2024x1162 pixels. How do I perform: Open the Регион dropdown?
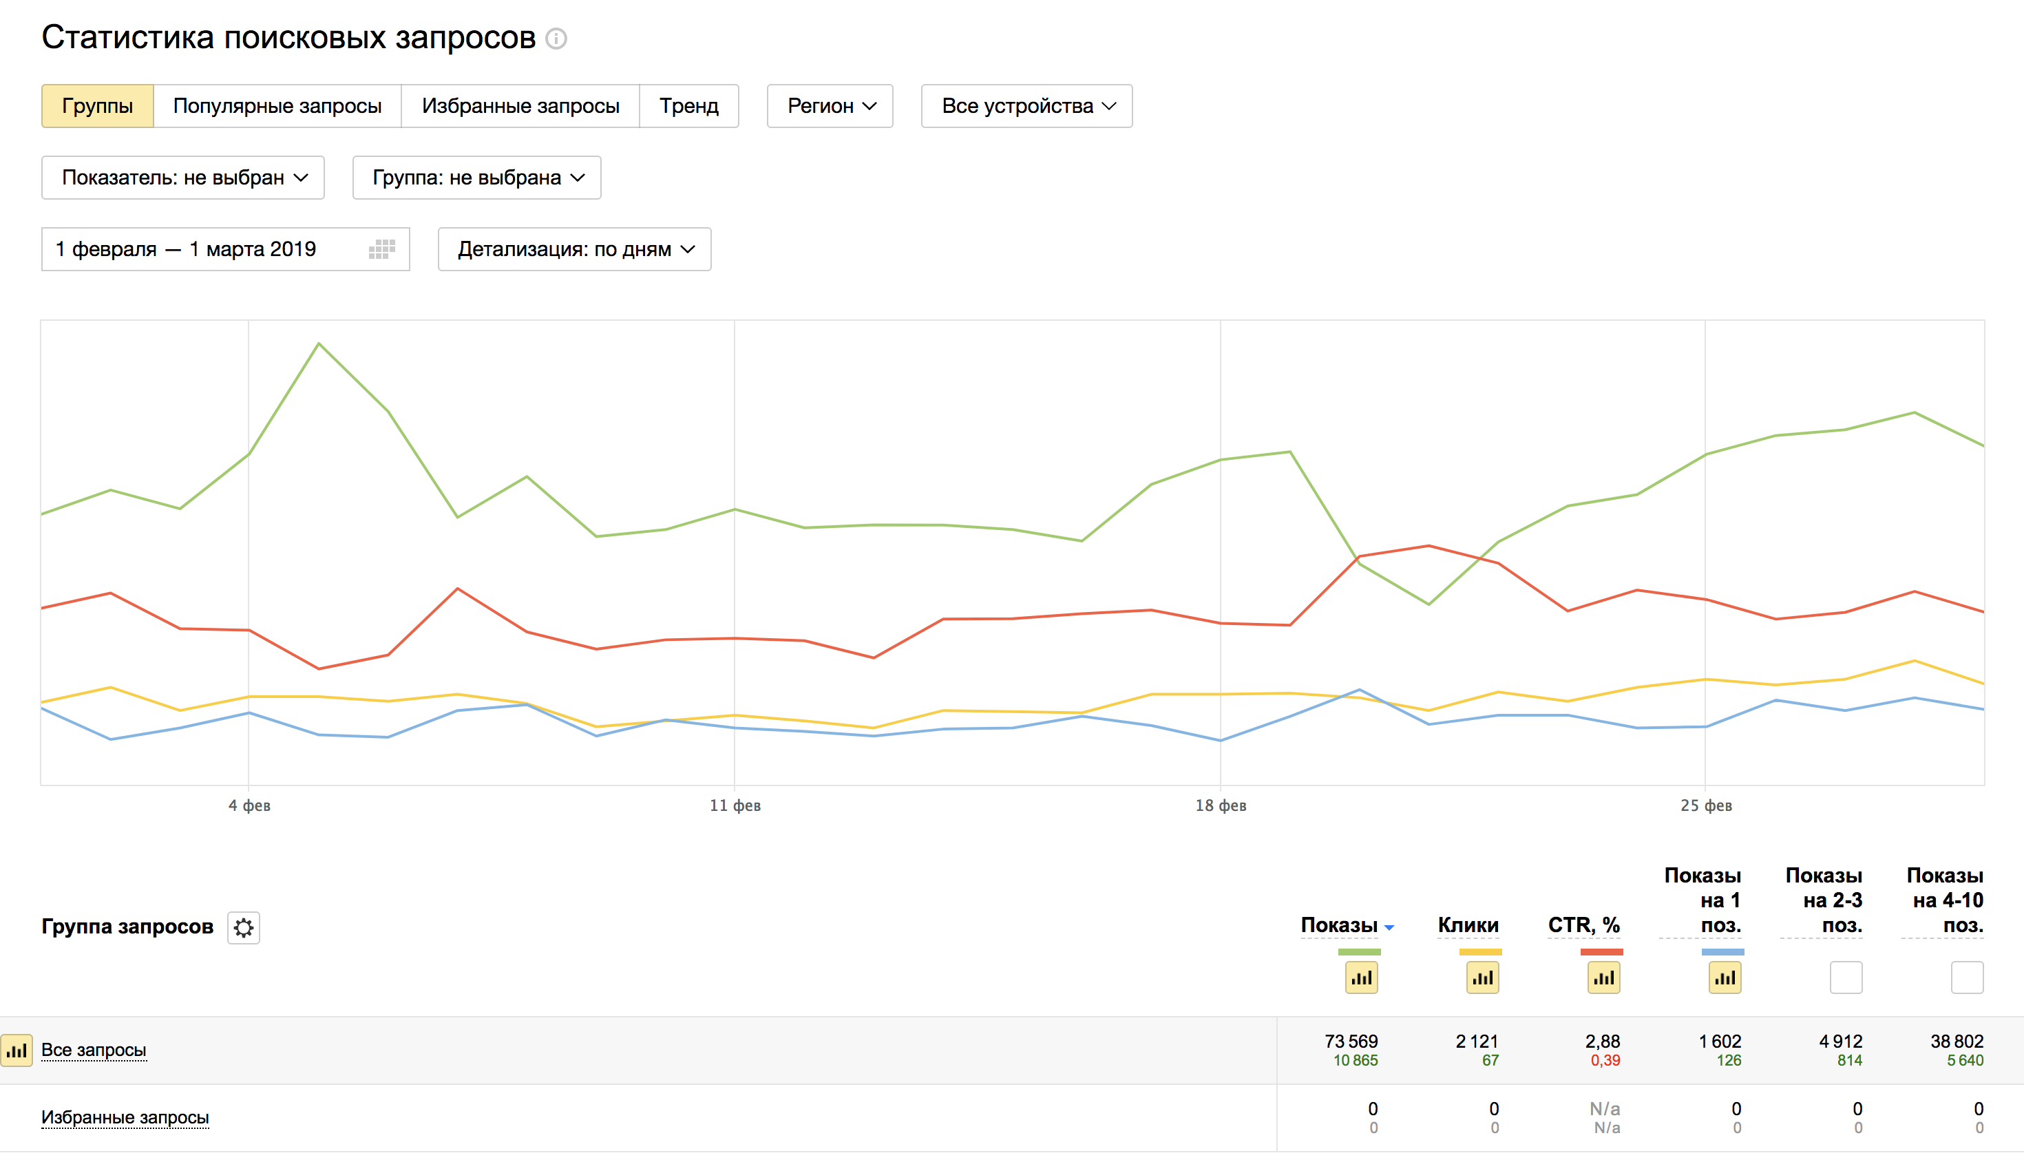(830, 106)
